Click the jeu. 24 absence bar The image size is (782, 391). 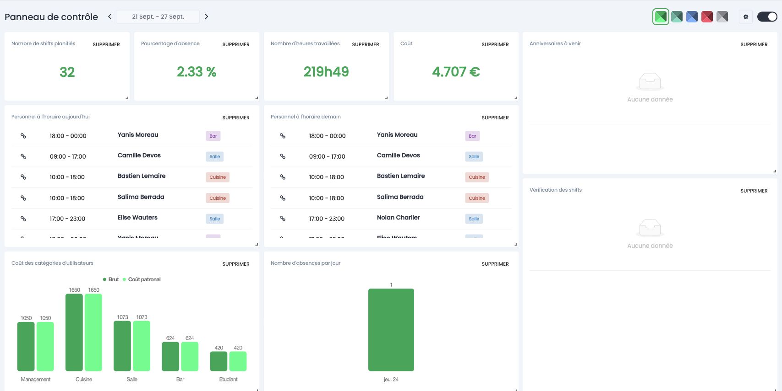coord(391,330)
